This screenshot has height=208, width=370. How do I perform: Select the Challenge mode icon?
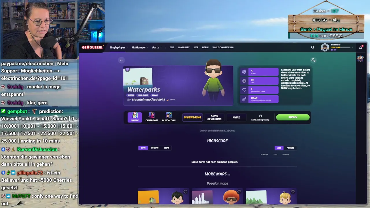pyautogui.click(x=152, y=117)
